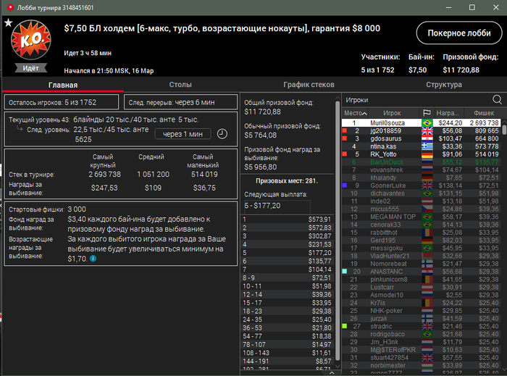Click the cyan marker next to ANASTANC

345,271
